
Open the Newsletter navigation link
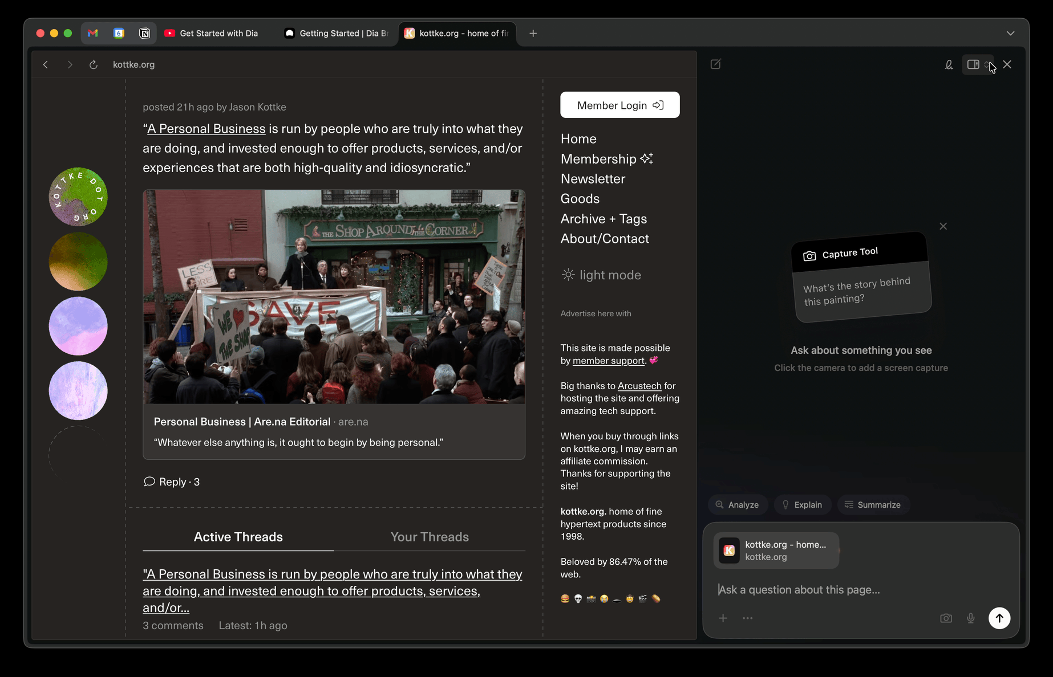click(x=593, y=179)
